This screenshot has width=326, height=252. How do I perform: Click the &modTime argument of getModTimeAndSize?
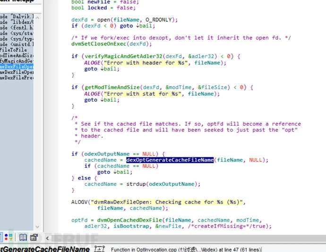pyautogui.click(x=178, y=87)
